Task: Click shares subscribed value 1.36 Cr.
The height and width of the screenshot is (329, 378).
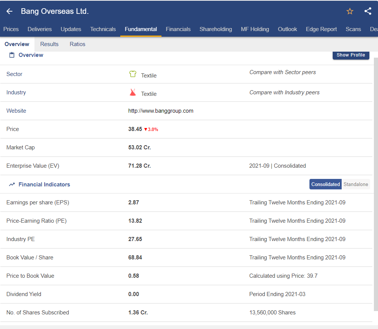Action: tap(138, 313)
